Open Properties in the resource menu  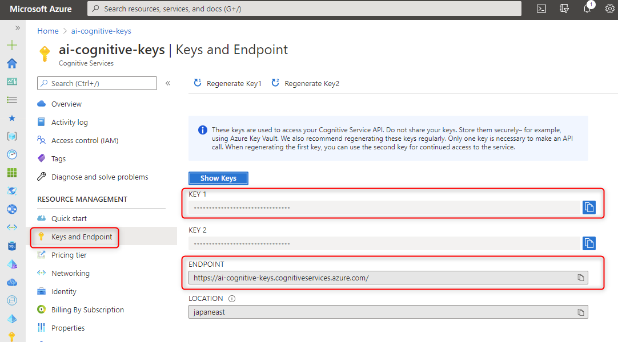pos(68,328)
